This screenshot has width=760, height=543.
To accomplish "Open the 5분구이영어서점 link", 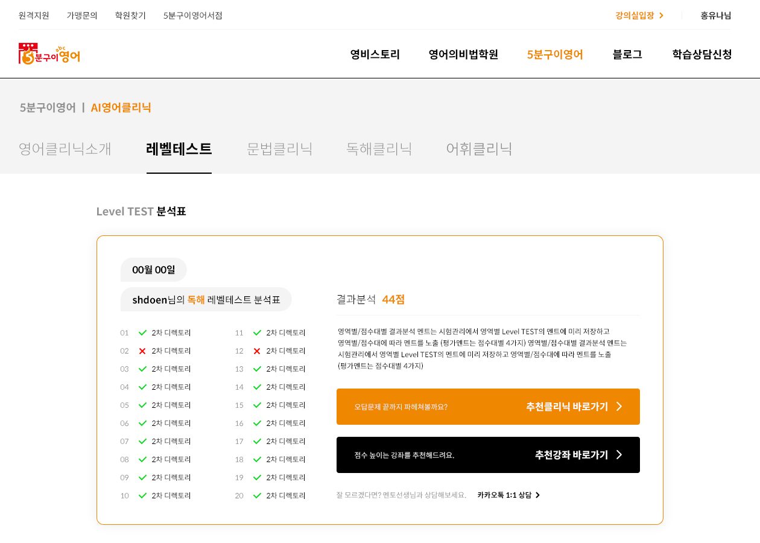I will click(193, 16).
